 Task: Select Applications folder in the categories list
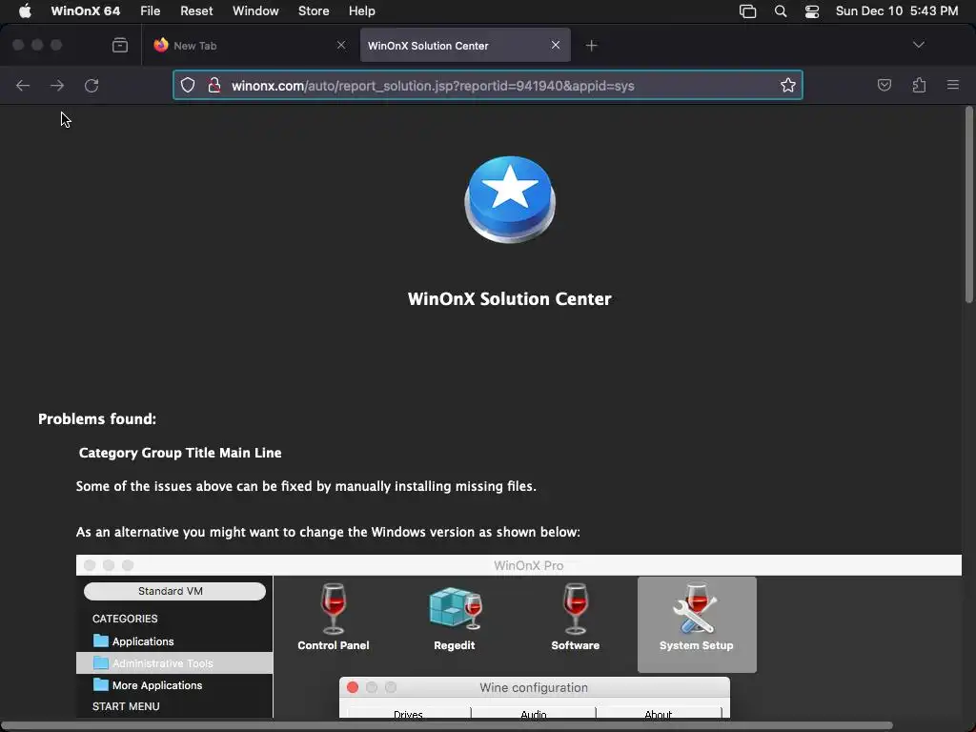click(x=174, y=641)
